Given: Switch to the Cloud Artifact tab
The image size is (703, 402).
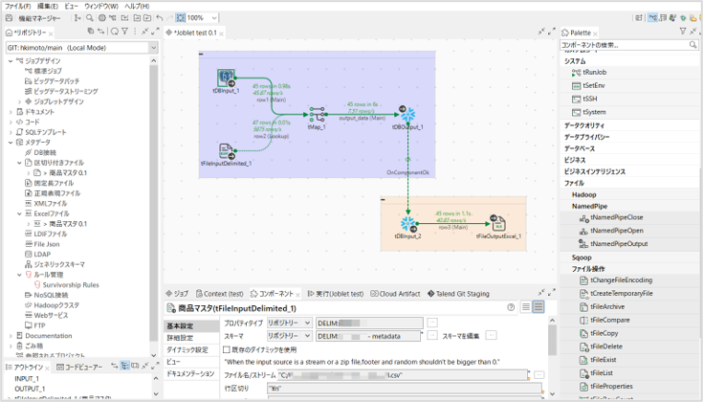Looking at the screenshot, I should (x=395, y=294).
